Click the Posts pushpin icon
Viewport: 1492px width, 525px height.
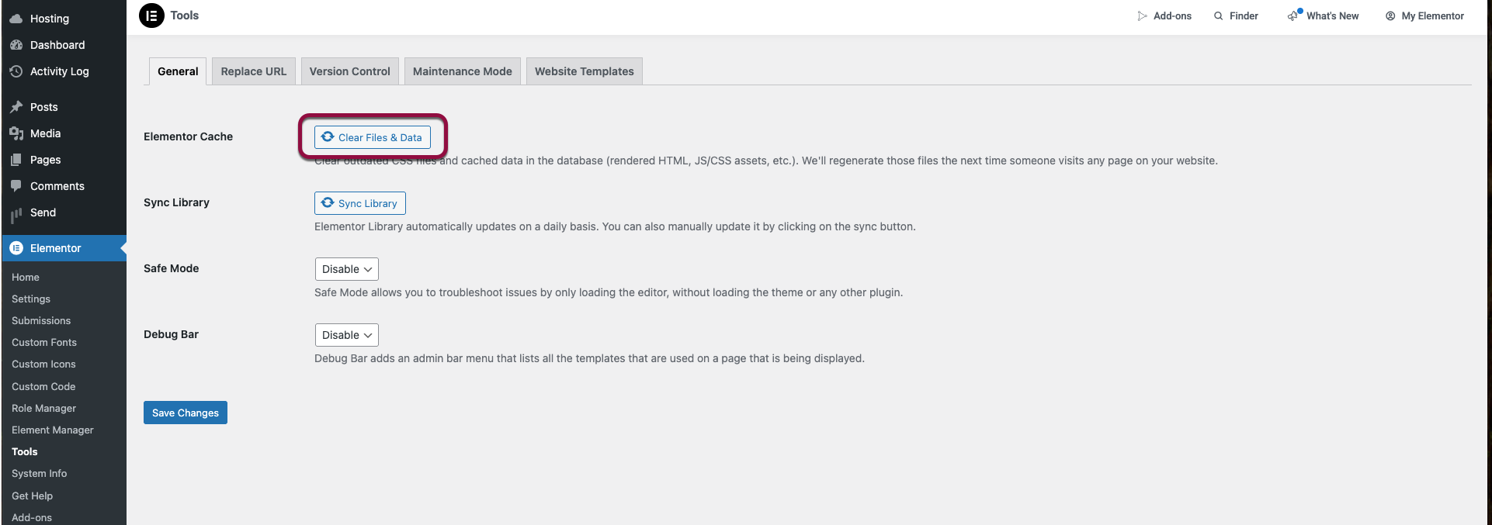coord(16,107)
